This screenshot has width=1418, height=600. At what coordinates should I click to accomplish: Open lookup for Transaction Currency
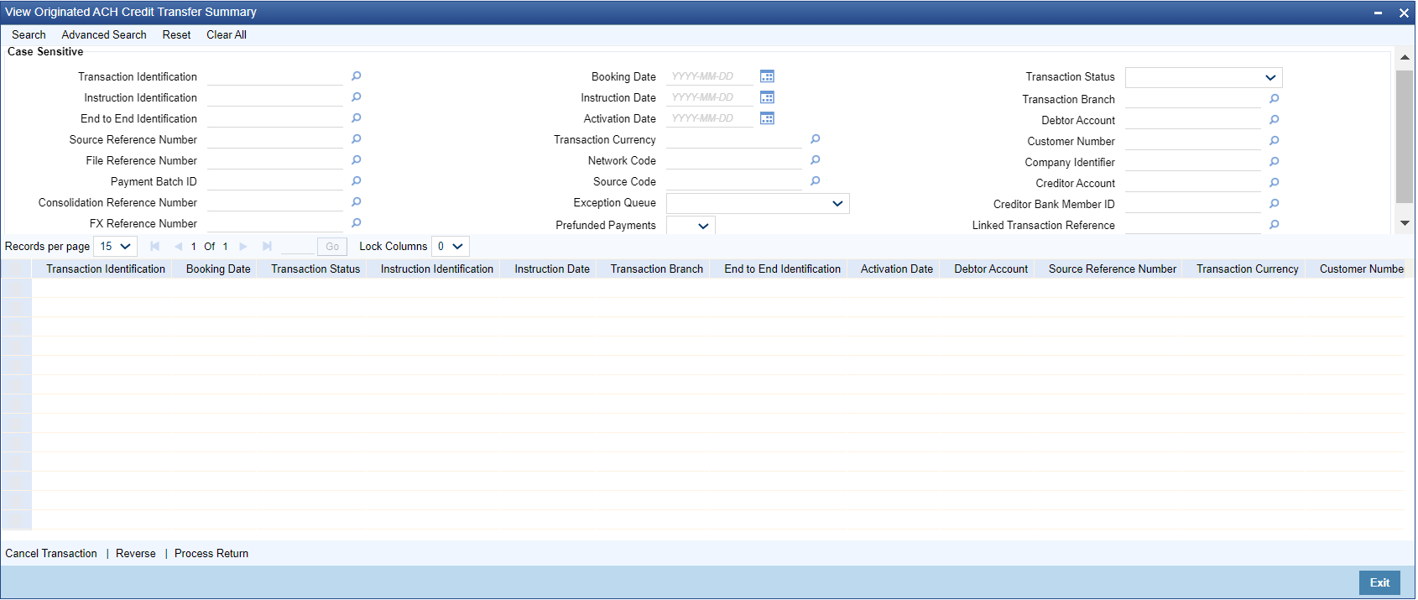click(x=815, y=139)
